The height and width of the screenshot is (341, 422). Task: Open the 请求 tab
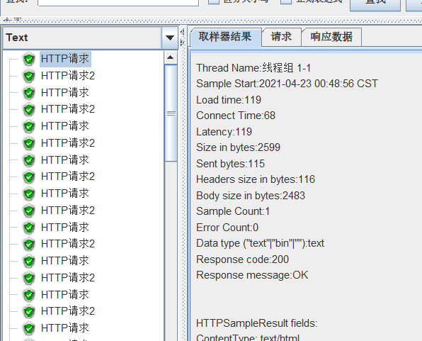(x=281, y=37)
